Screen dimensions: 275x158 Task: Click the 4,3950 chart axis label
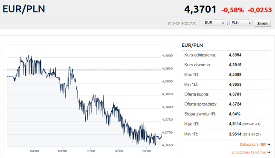[167, 68]
